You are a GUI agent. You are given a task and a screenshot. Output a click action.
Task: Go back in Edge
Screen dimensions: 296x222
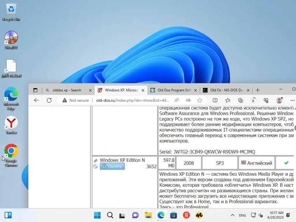(x=36, y=100)
